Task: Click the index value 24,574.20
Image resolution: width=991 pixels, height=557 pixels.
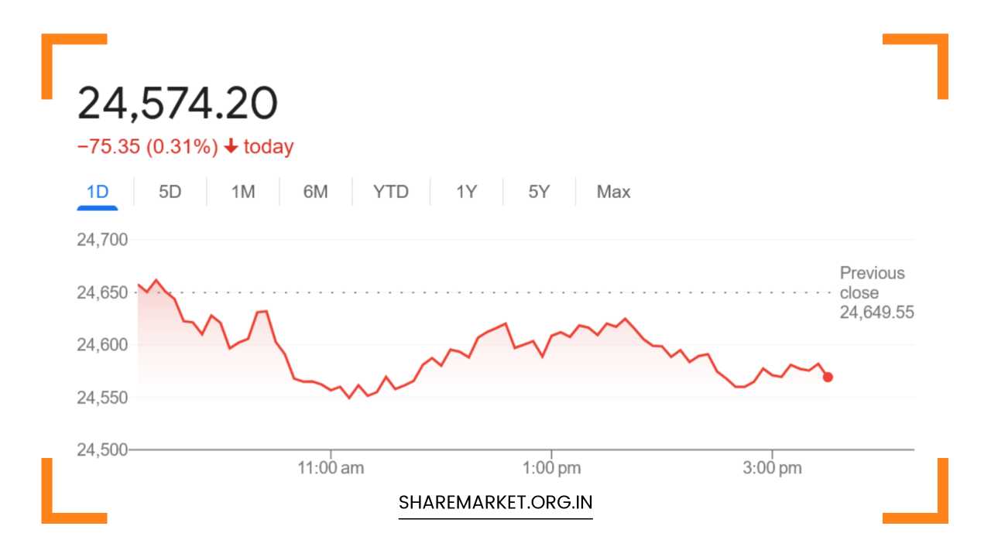Action: point(180,101)
